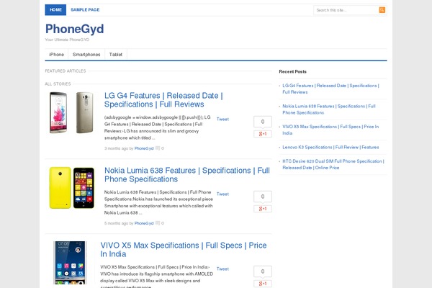Select the iPhone category tab
The image size is (432, 288).
pyautogui.click(x=56, y=55)
